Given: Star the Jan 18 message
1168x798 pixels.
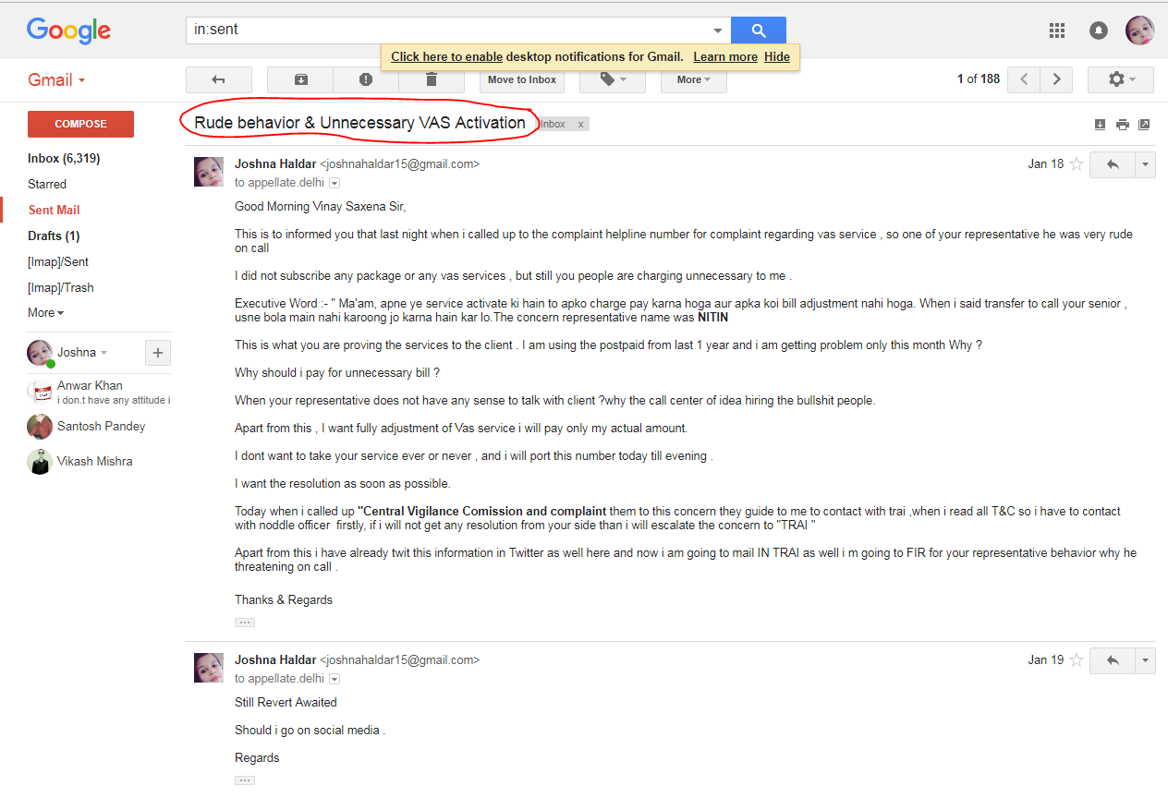Looking at the screenshot, I should coord(1076,164).
